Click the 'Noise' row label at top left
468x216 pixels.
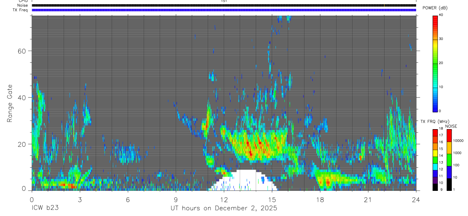[22, 5]
